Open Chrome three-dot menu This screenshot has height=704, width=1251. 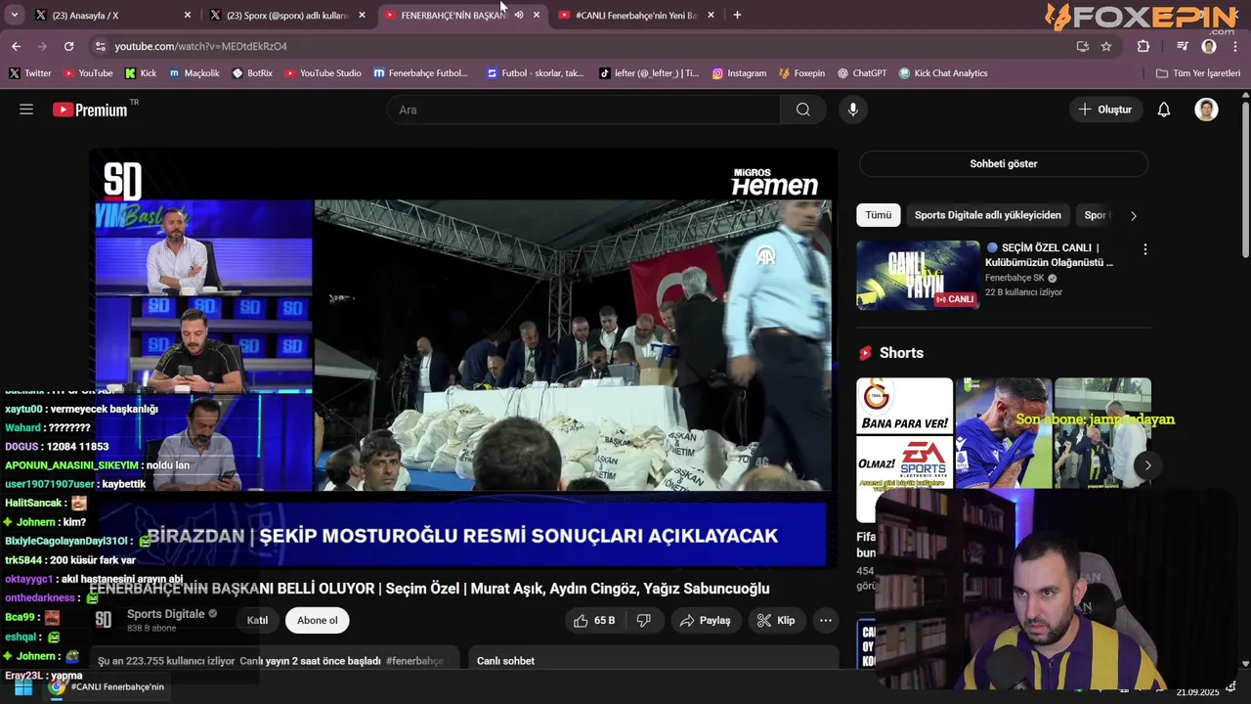[x=1236, y=46]
